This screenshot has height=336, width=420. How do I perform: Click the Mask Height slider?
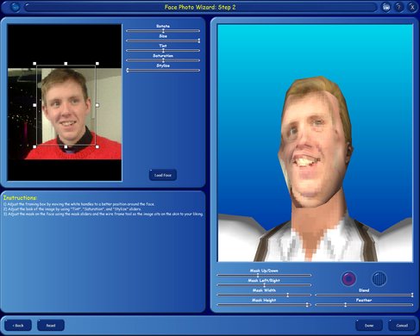tap(264, 305)
